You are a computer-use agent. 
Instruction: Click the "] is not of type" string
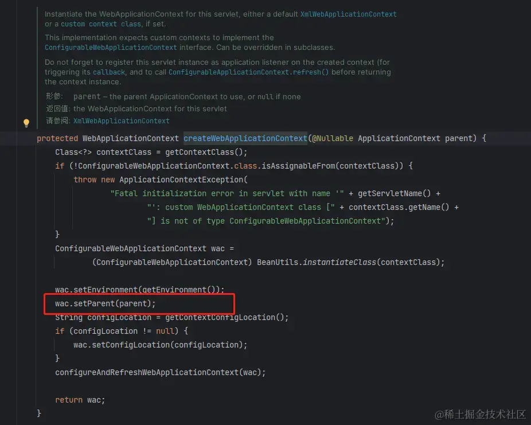point(266,221)
